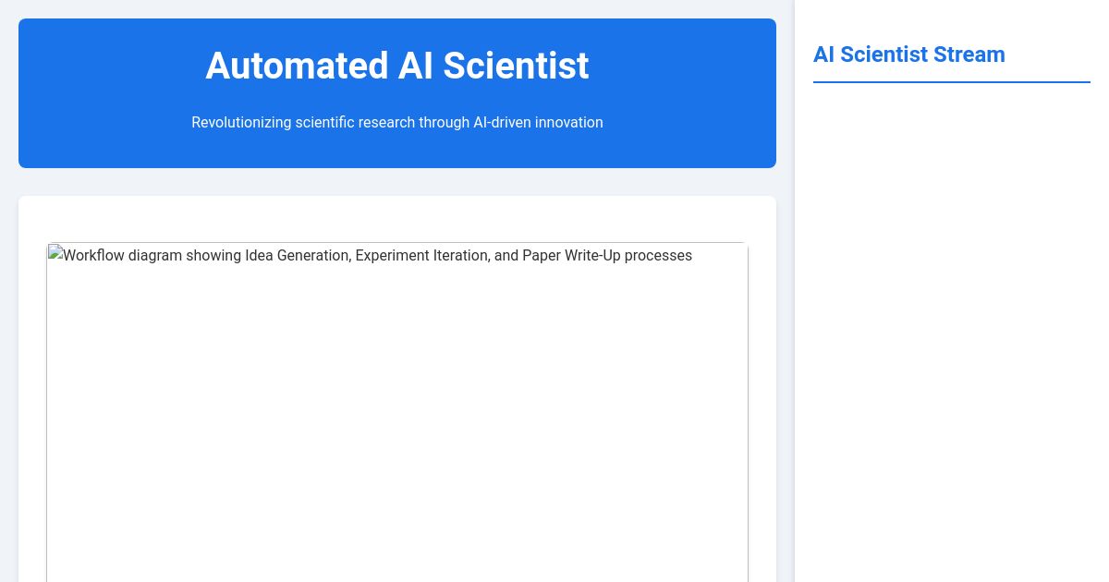Click the divider under AI Scientist Stream
The image size is (1109, 582).
click(x=951, y=82)
